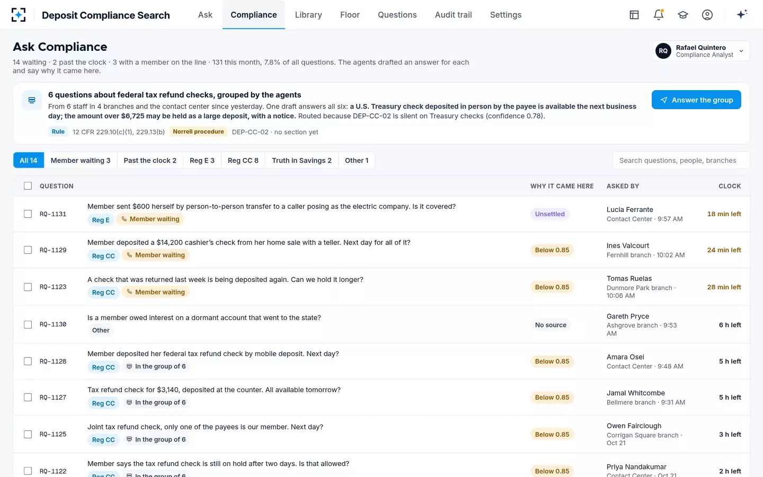This screenshot has width=763, height=477.
Task: Toggle the select-all questions checkbox
Action: pyautogui.click(x=28, y=186)
